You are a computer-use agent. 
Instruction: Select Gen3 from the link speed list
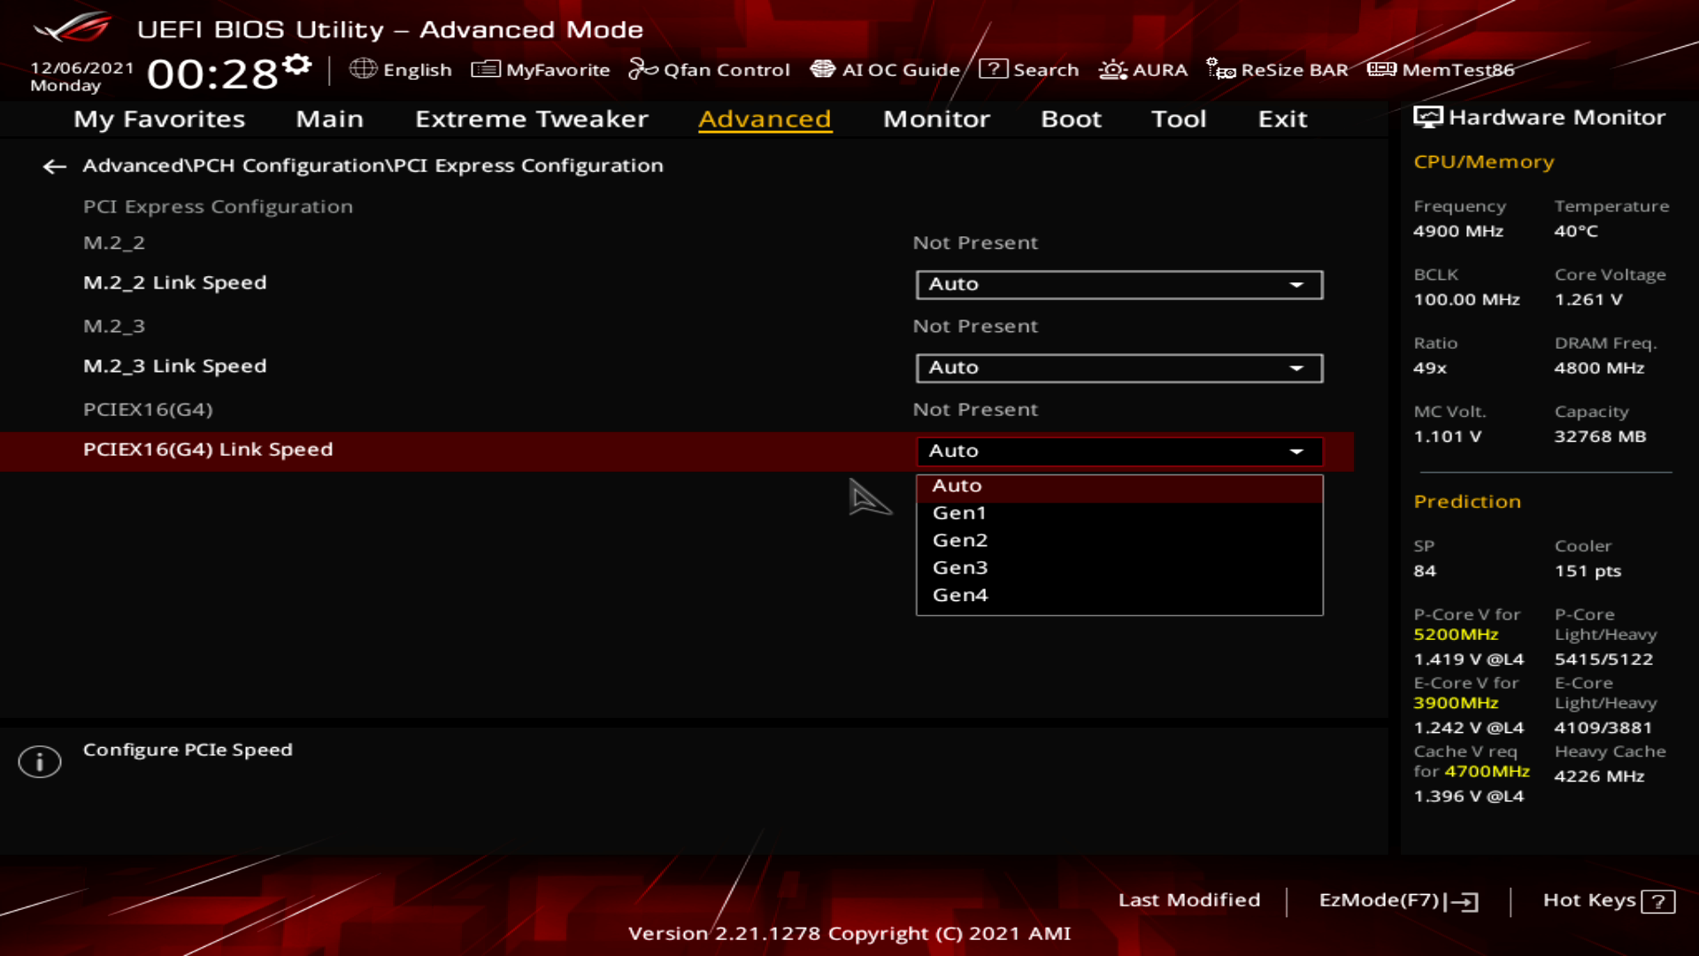(960, 567)
